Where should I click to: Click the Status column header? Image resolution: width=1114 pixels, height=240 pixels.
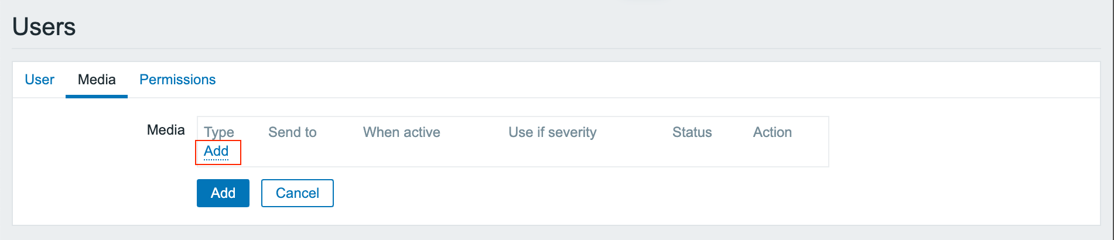click(692, 132)
